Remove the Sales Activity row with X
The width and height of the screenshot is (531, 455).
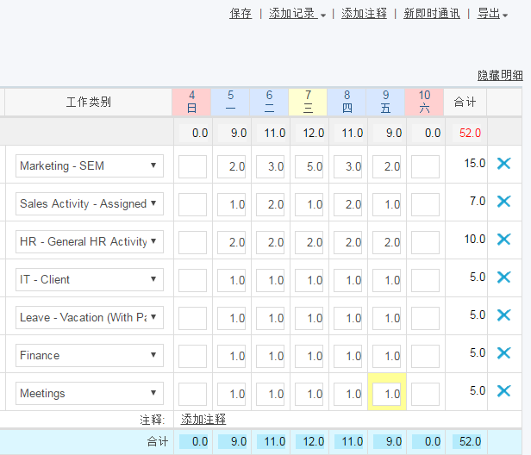click(x=504, y=202)
